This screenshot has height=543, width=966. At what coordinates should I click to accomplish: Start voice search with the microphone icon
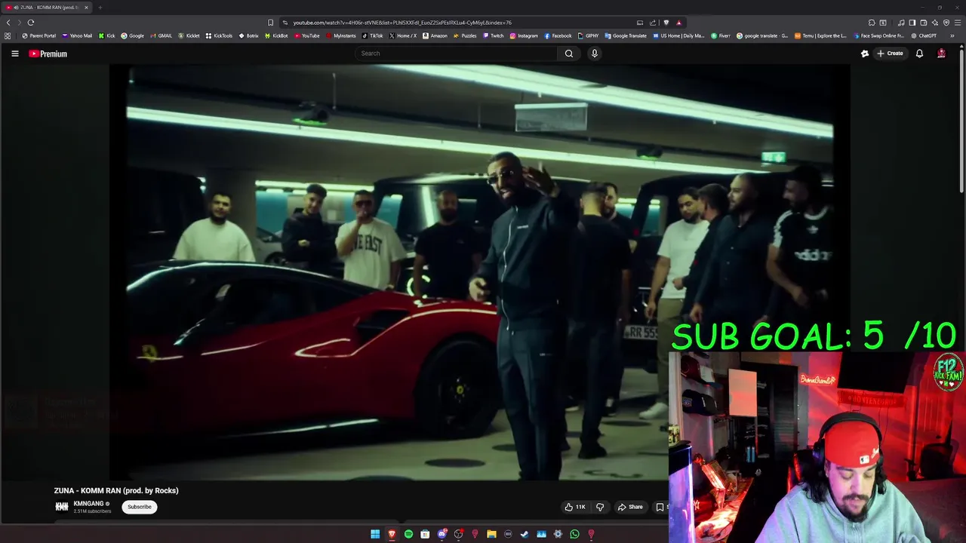click(x=595, y=54)
